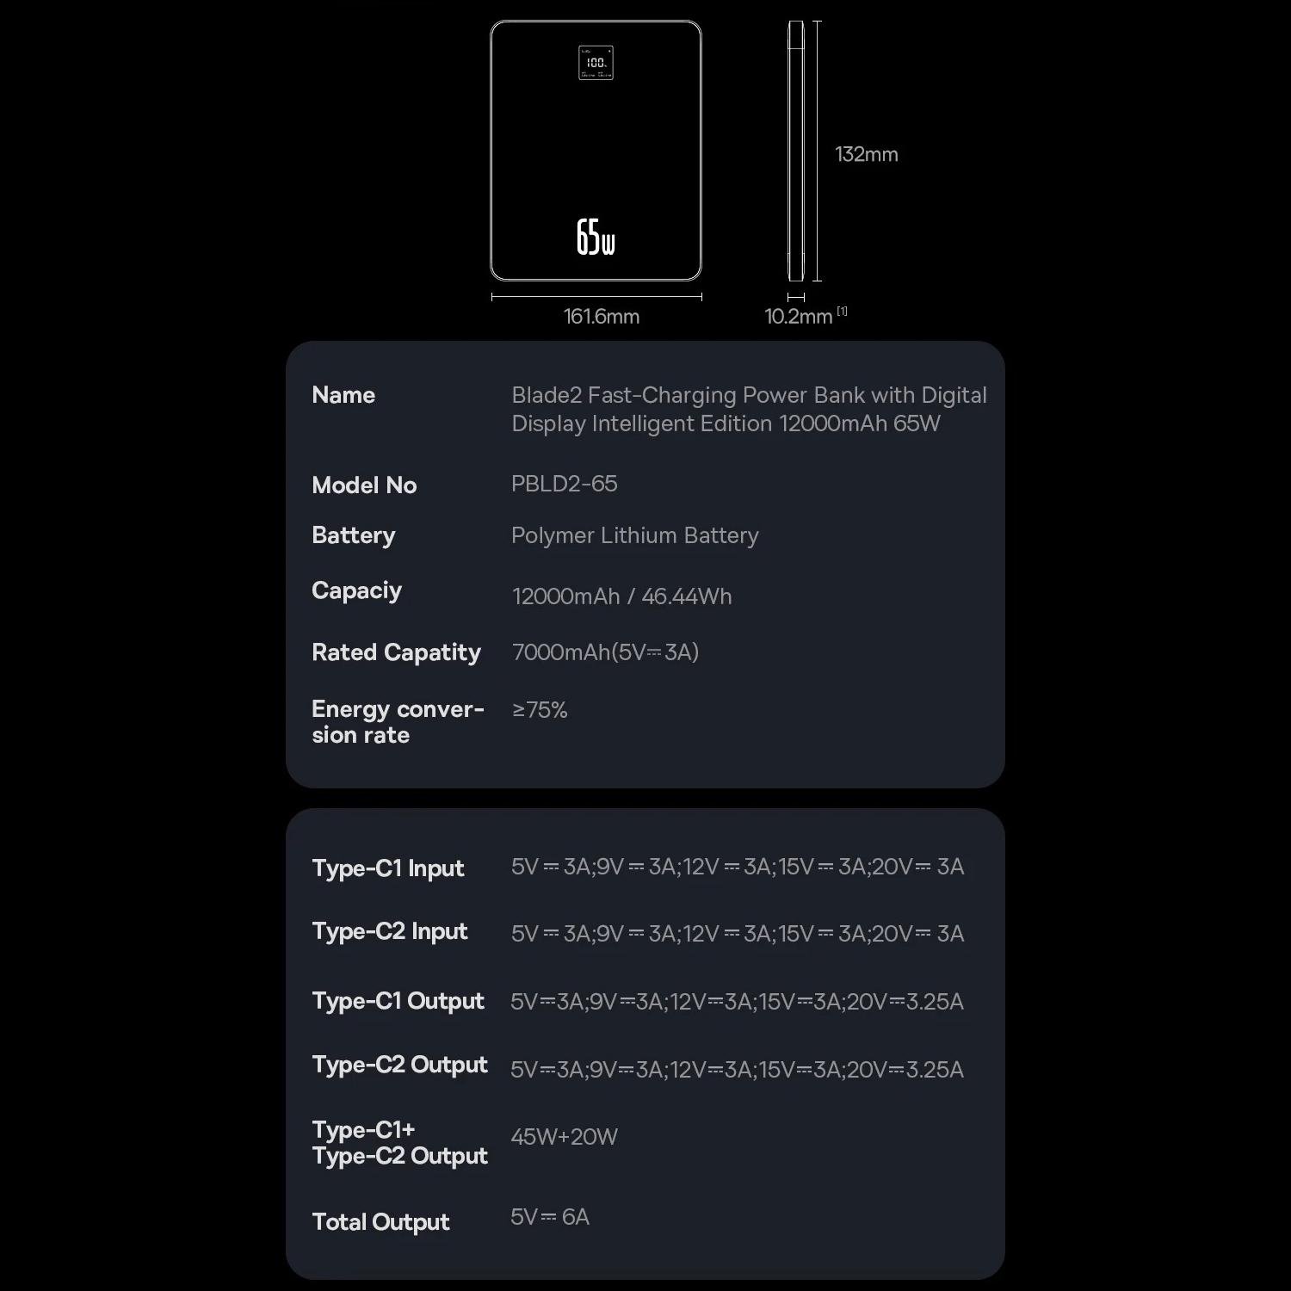Image resolution: width=1291 pixels, height=1291 pixels.
Task: Click the Type-C2 Output specification values
Action: (x=737, y=1070)
